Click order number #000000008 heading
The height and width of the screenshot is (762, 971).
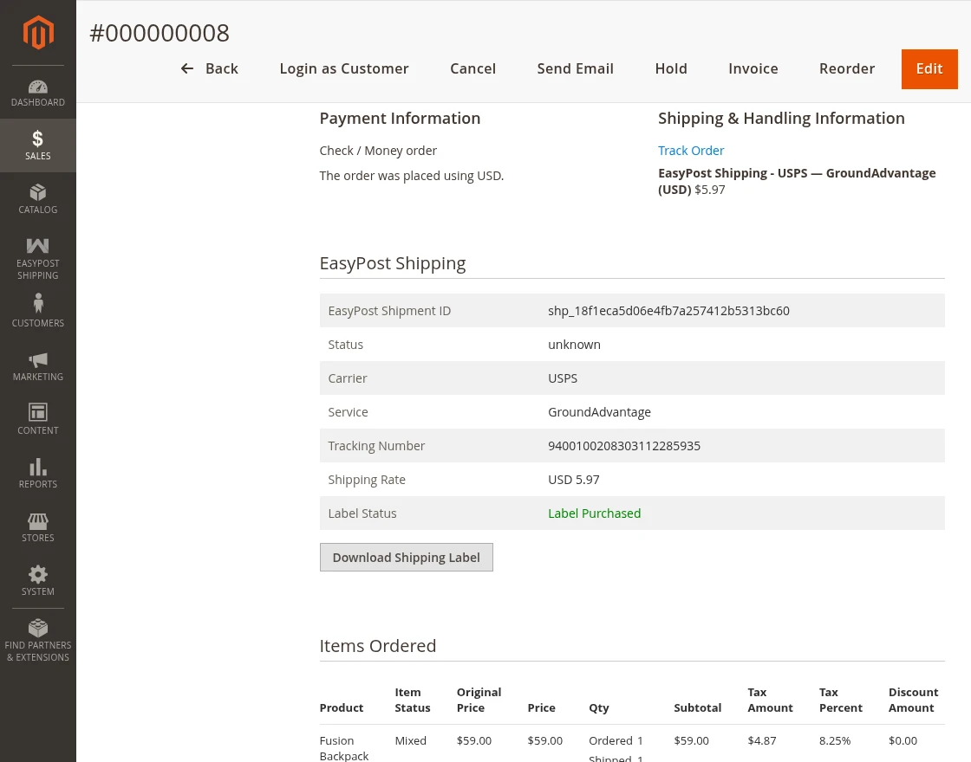160,33
